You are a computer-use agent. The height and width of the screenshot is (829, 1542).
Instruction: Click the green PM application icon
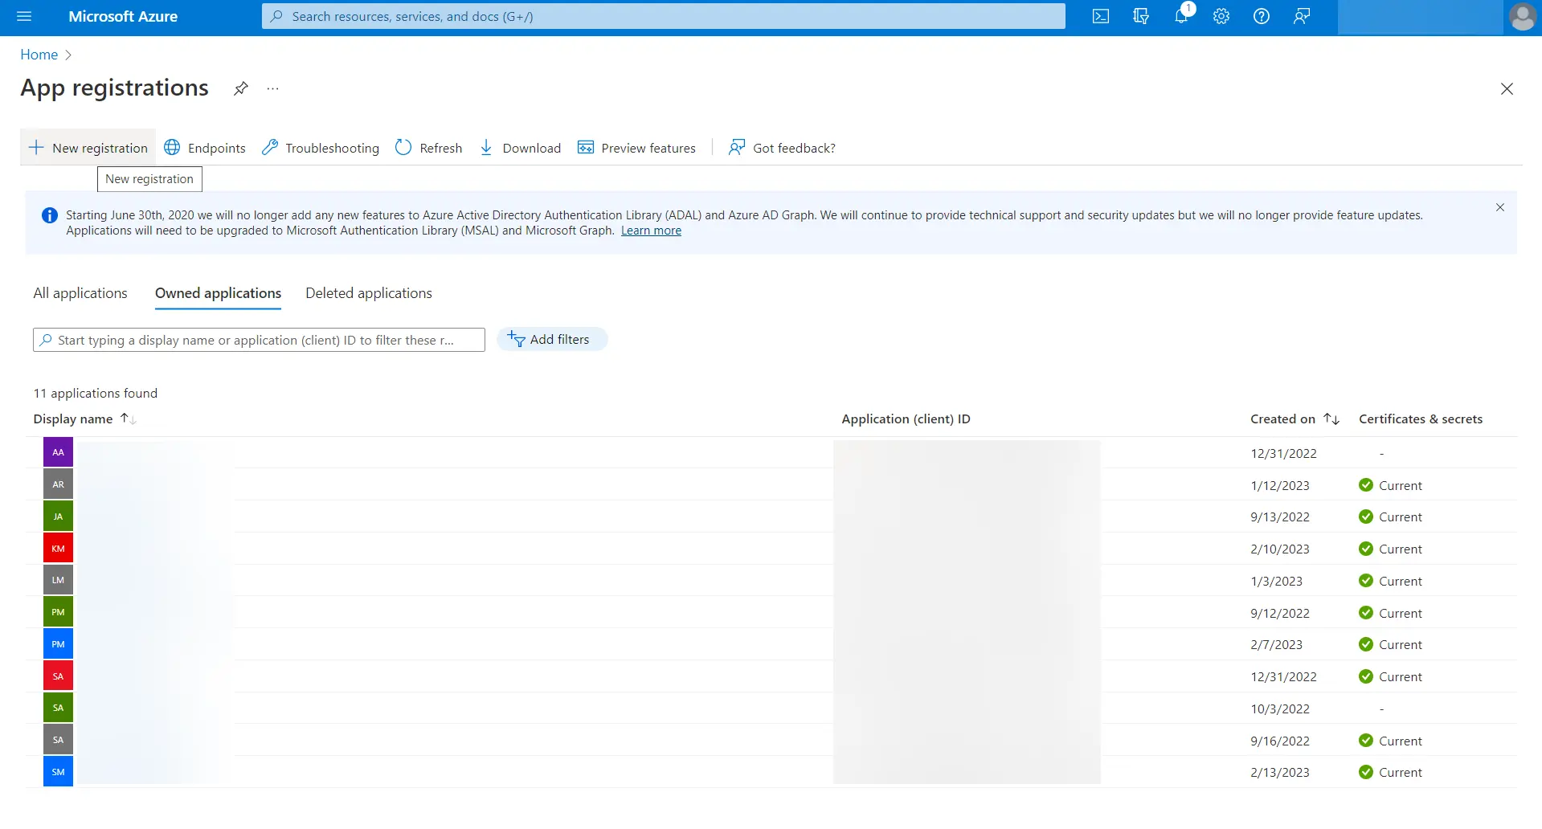58,612
